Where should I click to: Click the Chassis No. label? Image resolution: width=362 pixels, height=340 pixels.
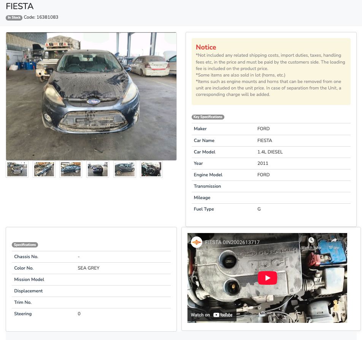click(26, 257)
